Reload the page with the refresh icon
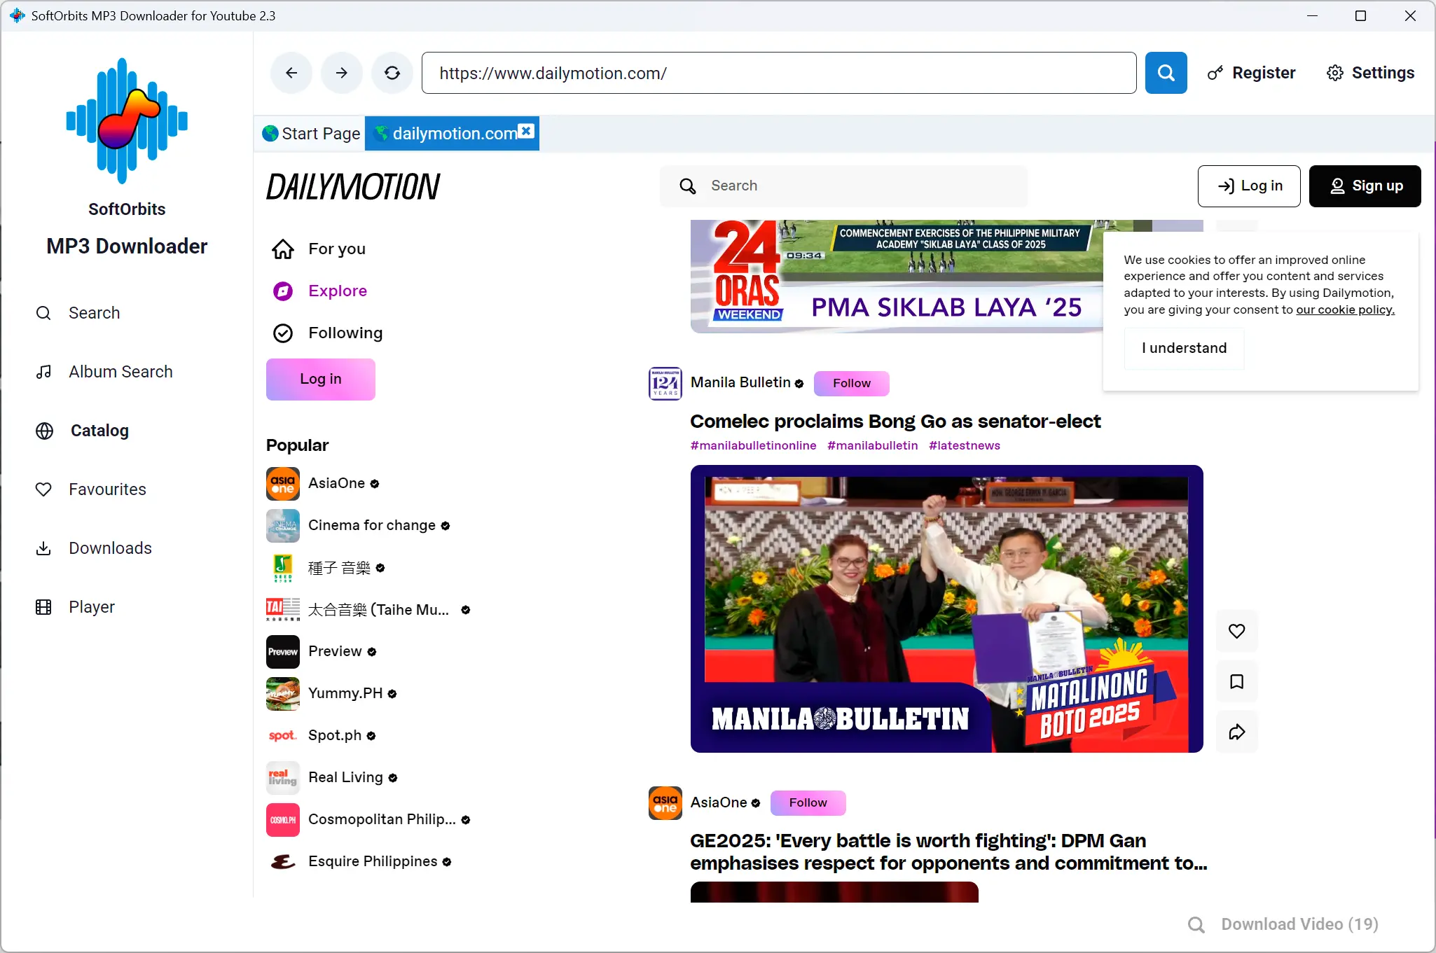The image size is (1436, 953). point(392,73)
